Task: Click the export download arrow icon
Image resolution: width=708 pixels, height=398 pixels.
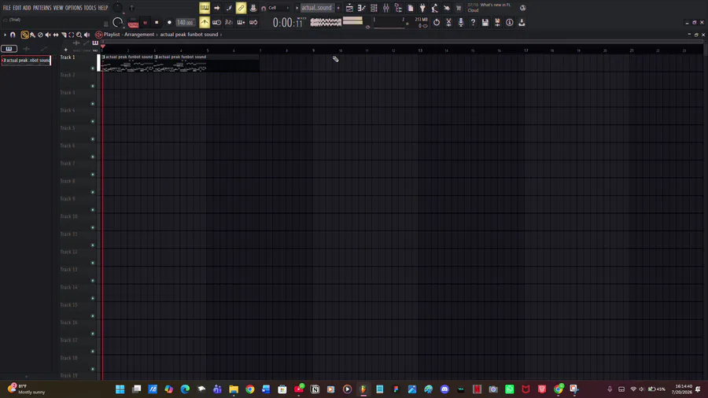Action: point(522,22)
